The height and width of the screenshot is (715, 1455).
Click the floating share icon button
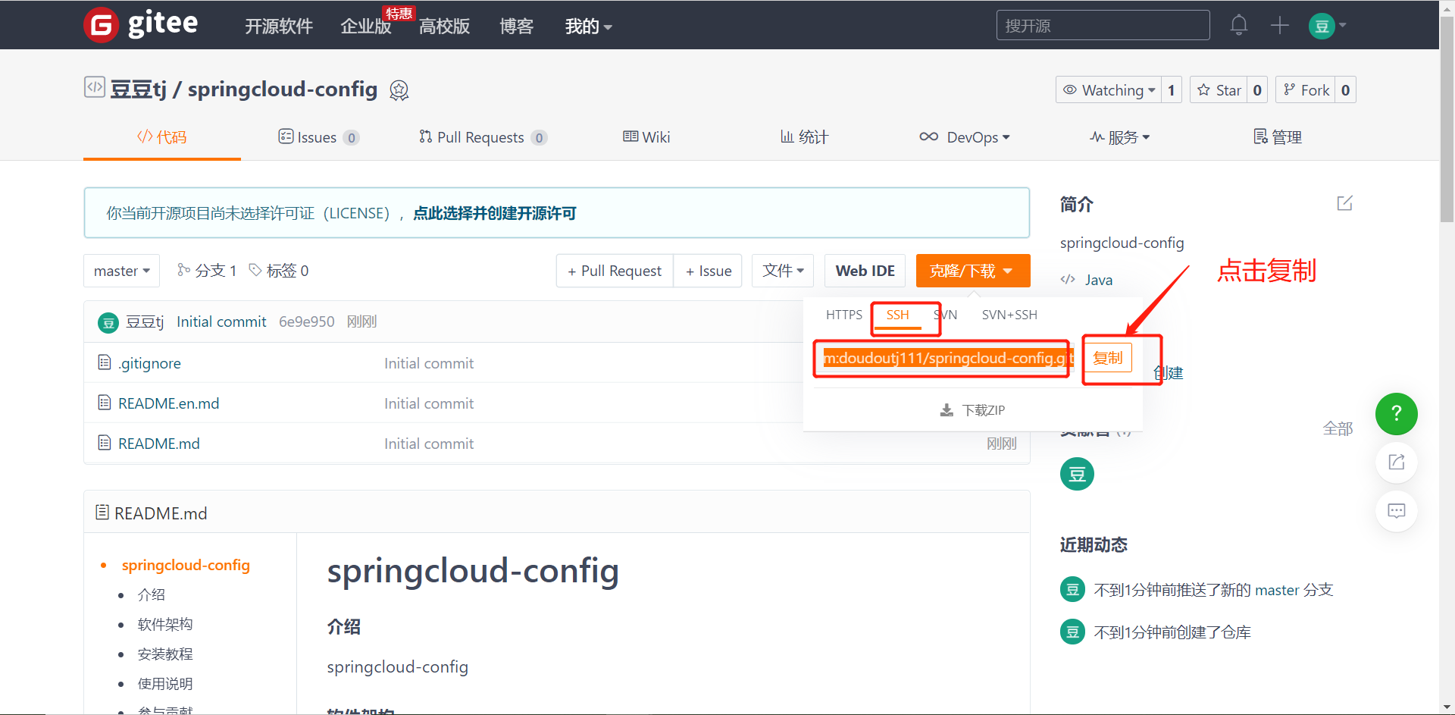point(1396,463)
